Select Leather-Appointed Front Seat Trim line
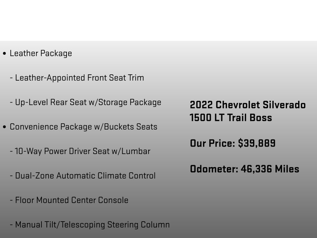317x238 pixels. point(77,78)
